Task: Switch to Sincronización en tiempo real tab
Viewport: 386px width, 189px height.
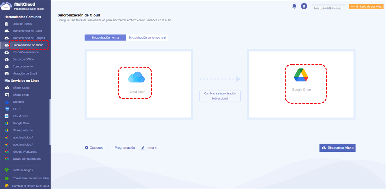Action: coord(147,38)
